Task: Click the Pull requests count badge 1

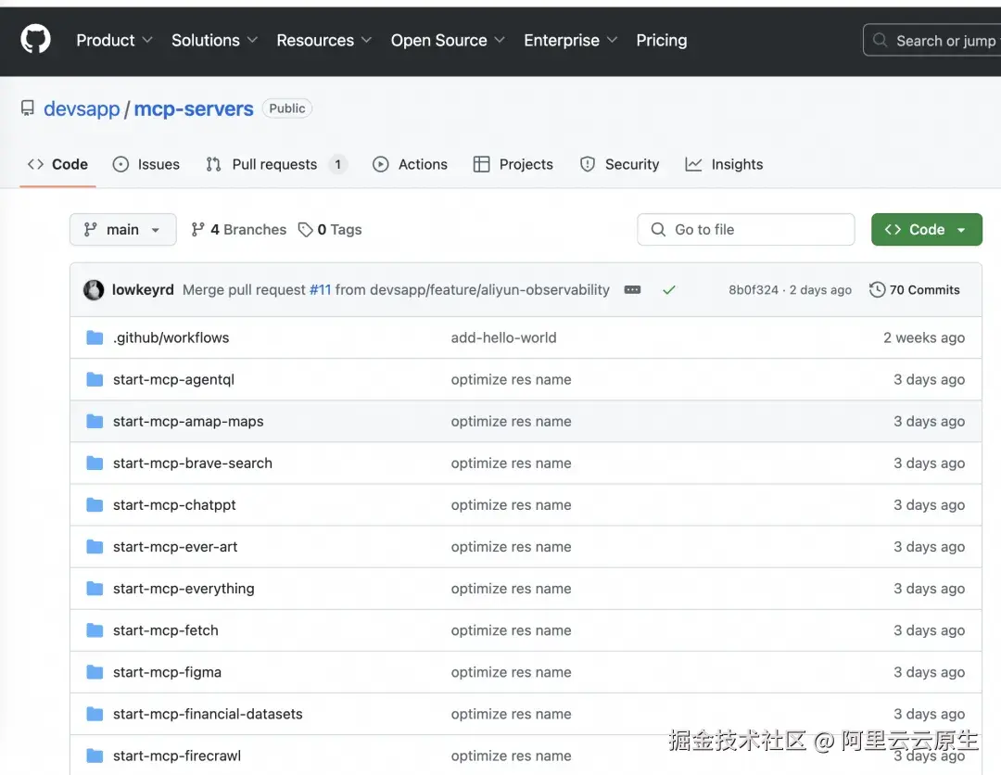Action: (x=338, y=164)
